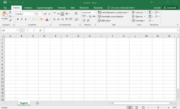The width and height of the screenshot is (180, 109).
Task: Click the Save icon in title bar
Action: click(5, 2)
